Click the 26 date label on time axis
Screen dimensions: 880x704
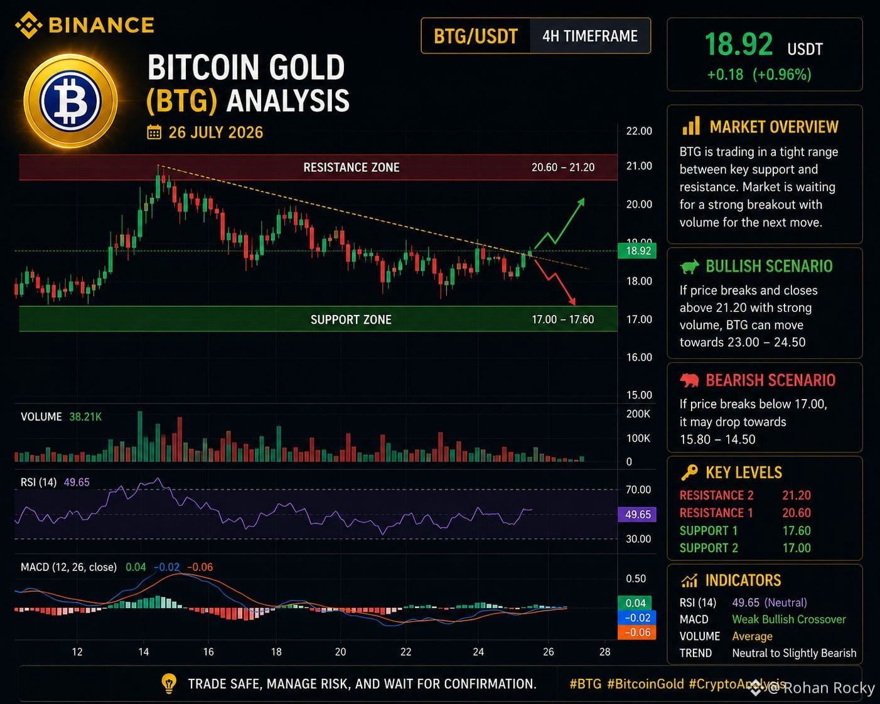[x=549, y=652]
